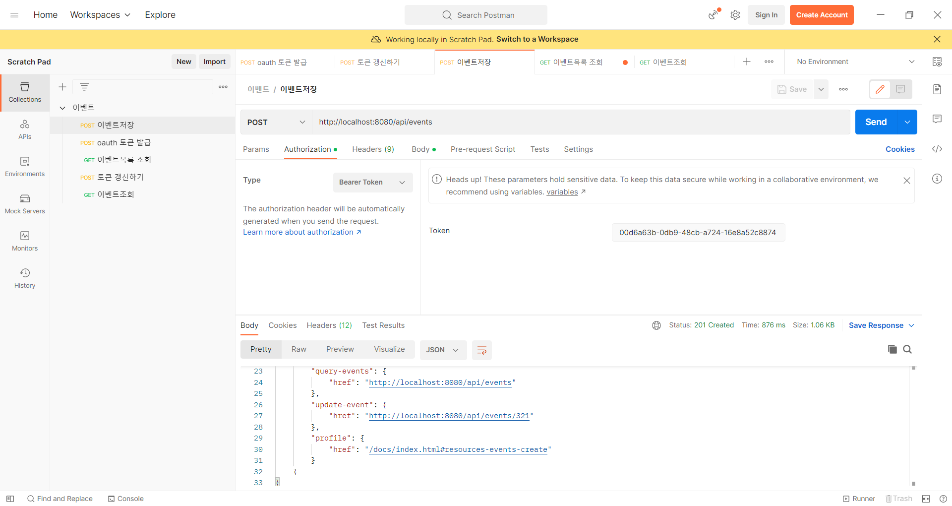The width and height of the screenshot is (952, 506).
Task: Copy the response body
Action: click(x=892, y=349)
